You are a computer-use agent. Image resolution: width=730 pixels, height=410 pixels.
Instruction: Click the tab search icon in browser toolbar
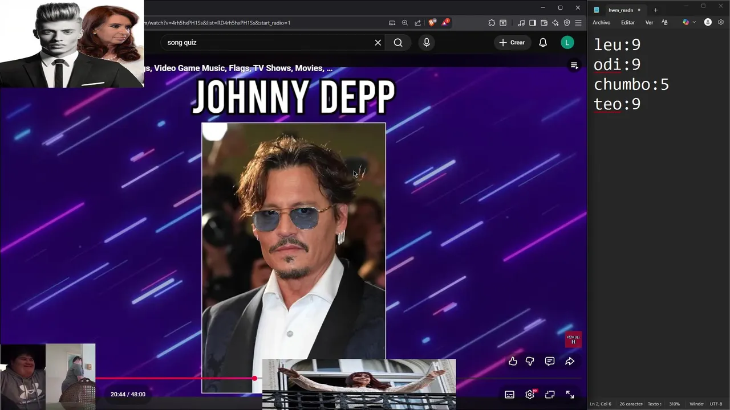[503, 23]
